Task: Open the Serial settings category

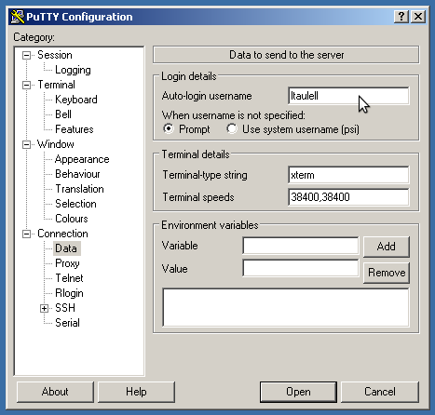Action: (x=67, y=323)
